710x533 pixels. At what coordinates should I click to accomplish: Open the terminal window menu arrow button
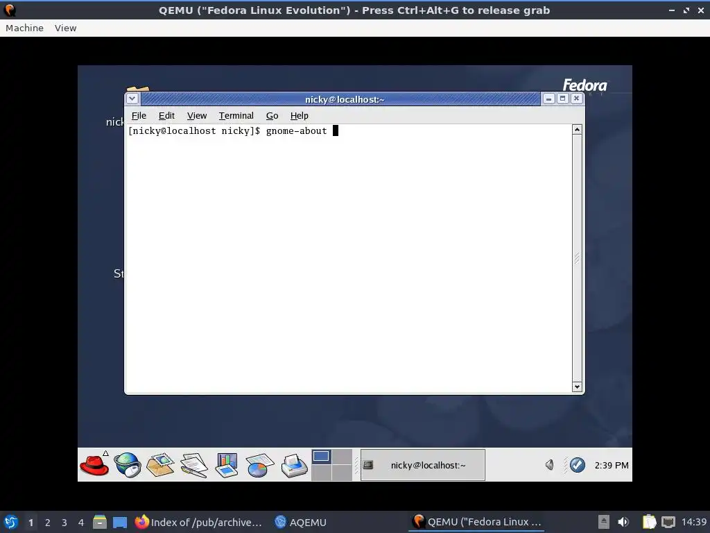point(132,99)
